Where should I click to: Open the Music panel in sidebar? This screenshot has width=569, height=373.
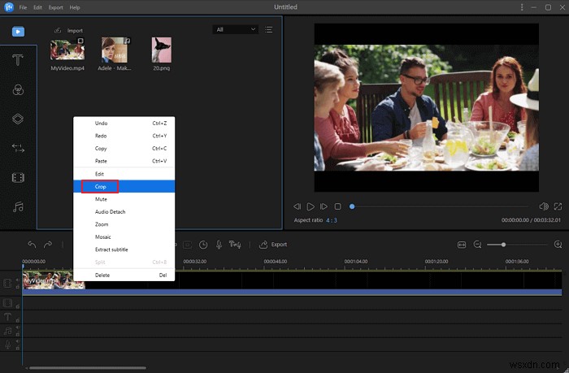[x=18, y=207]
